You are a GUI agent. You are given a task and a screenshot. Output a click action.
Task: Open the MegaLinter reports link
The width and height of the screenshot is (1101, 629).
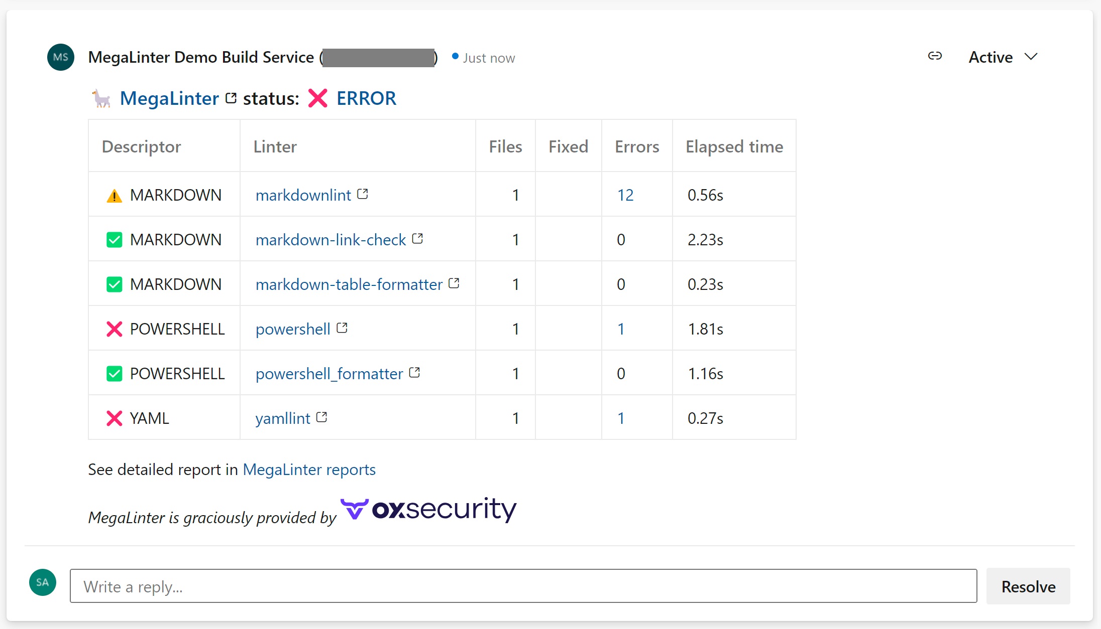[309, 469]
